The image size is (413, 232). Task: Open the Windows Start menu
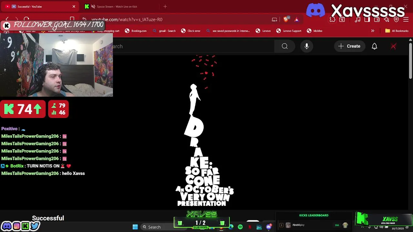[x=135, y=227]
